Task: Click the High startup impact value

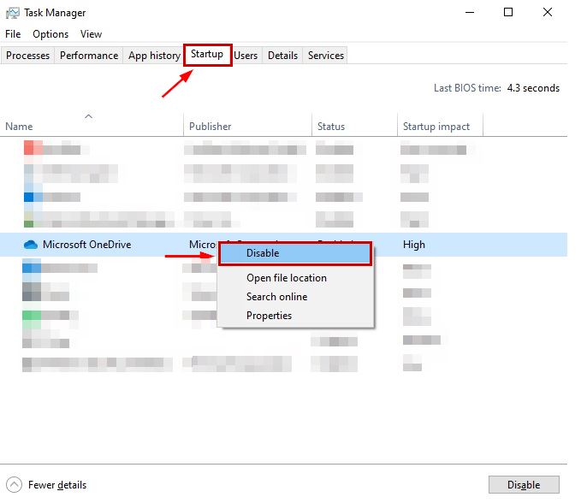Action: 413,245
